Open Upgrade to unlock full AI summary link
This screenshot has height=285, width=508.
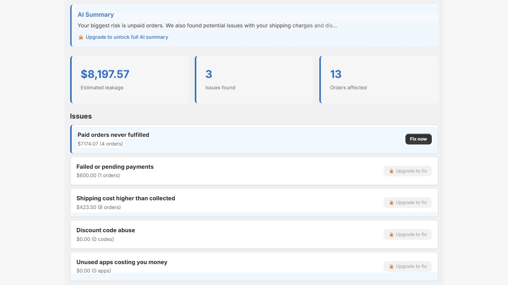click(x=127, y=37)
